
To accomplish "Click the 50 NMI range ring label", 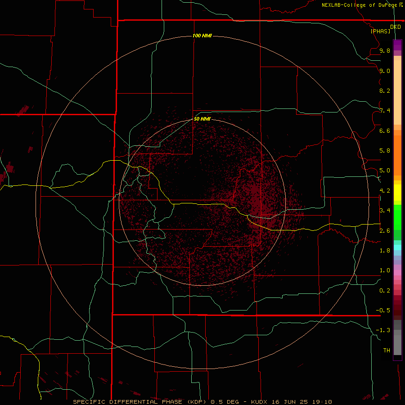I will point(202,119).
